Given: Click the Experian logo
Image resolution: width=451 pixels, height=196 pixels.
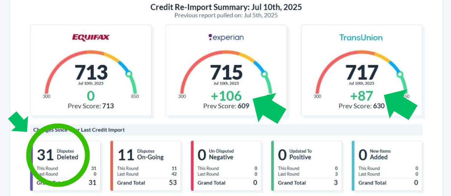Looking at the screenshot, I should coord(226,37).
